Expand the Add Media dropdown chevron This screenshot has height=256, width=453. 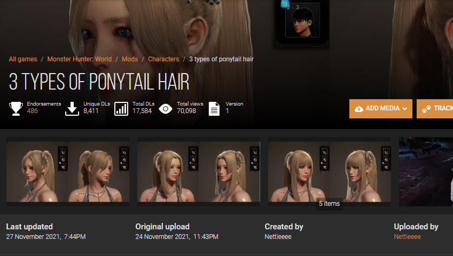click(x=405, y=109)
